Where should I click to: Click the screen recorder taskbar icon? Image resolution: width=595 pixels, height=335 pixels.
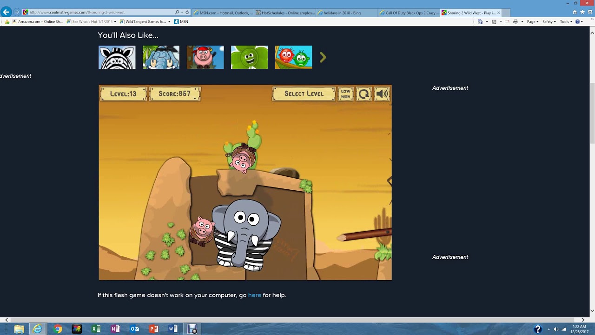192,329
